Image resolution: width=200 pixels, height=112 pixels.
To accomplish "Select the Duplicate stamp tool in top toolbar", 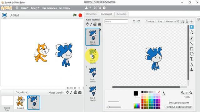I will tap(86, 8).
